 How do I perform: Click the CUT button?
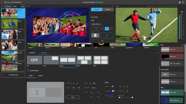(x=102, y=41)
